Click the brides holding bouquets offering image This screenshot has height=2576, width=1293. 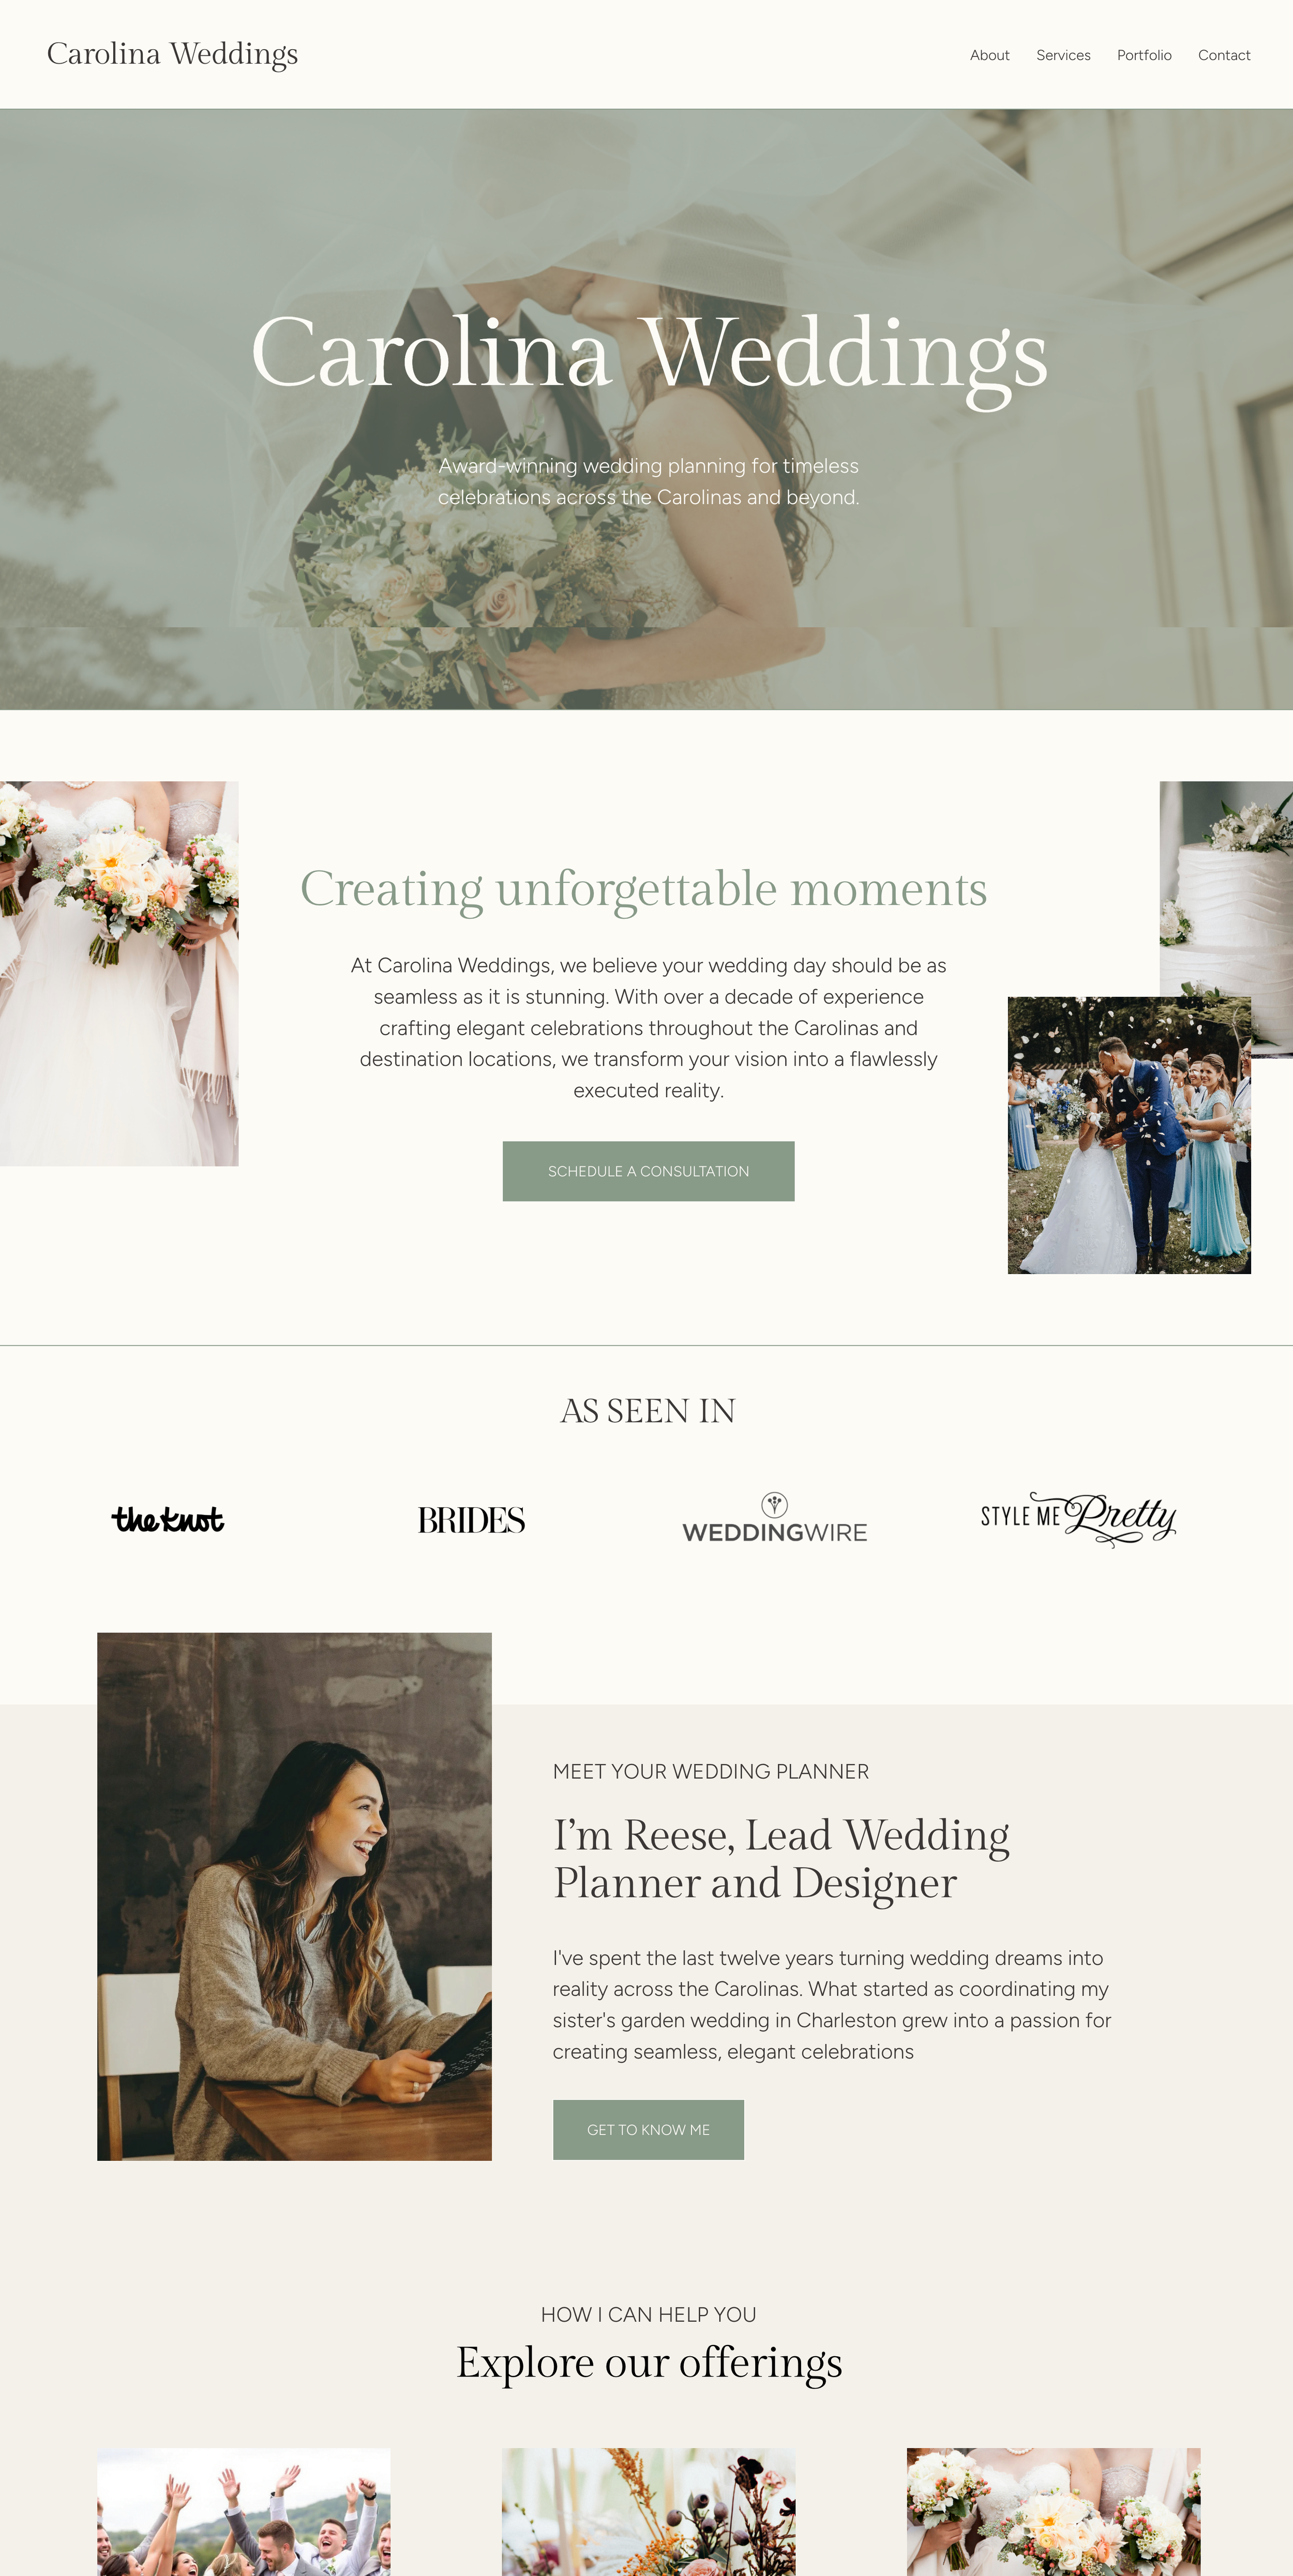pyautogui.click(x=1053, y=2512)
